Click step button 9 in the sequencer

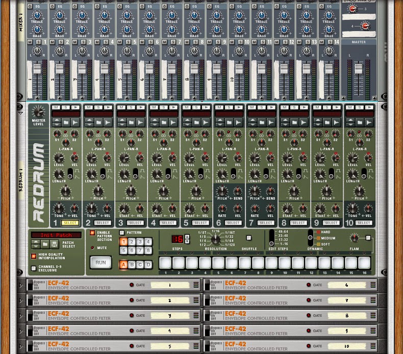[x=271, y=263]
